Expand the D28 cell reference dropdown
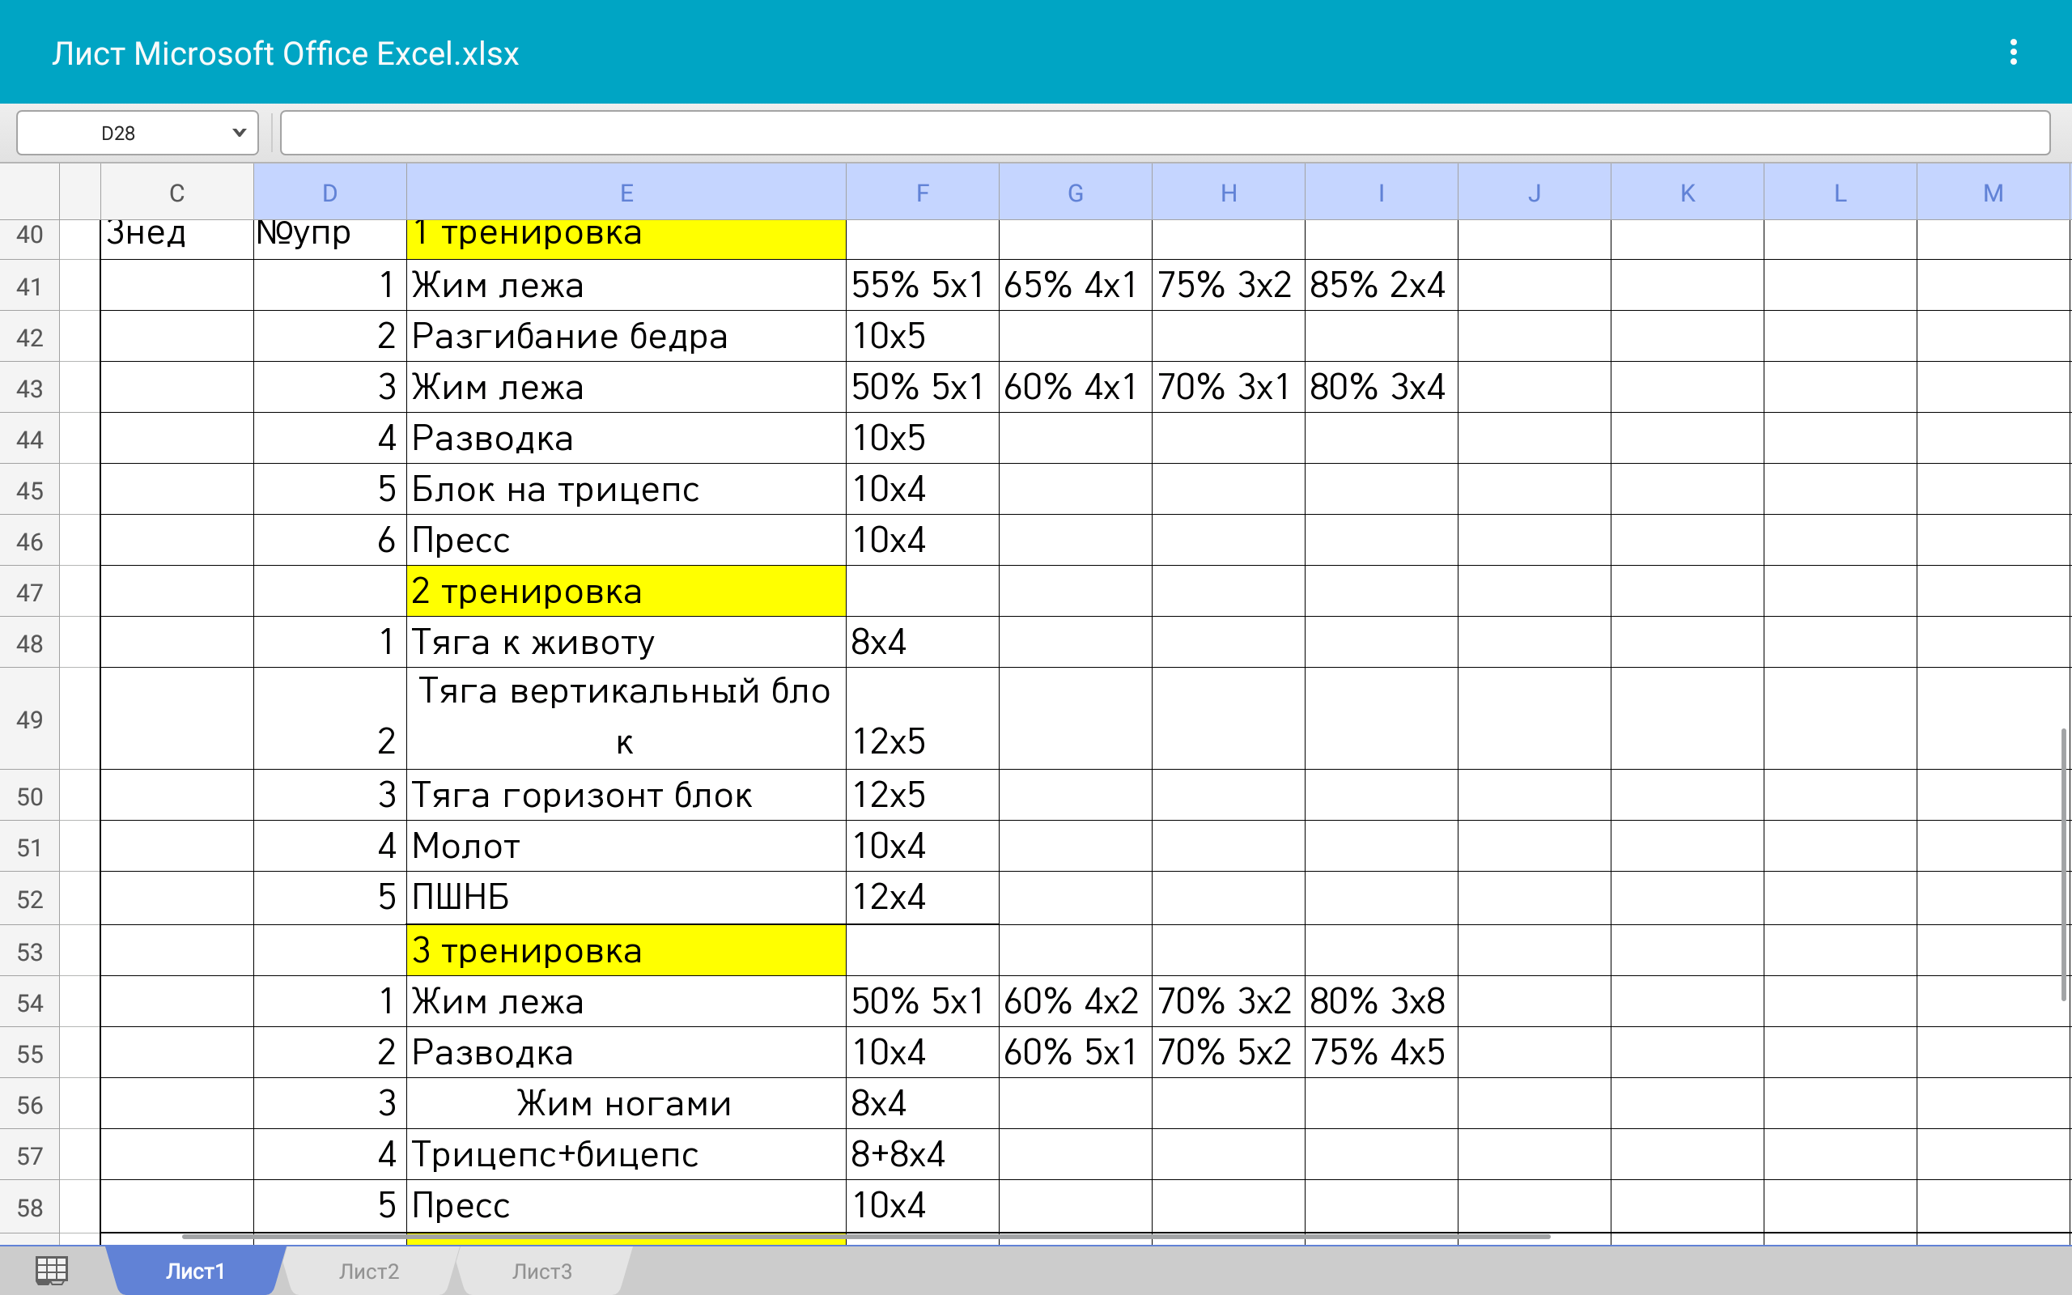 click(239, 133)
